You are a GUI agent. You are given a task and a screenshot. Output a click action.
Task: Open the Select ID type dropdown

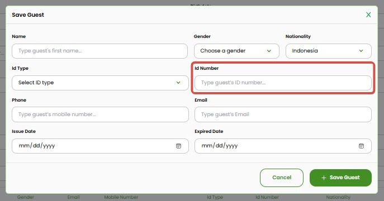pyautogui.click(x=100, y=83)
